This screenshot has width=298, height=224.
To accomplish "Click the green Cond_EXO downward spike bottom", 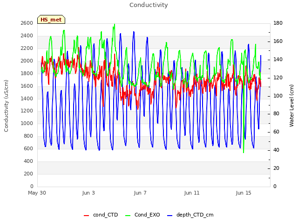I will (x=244, y=153).
